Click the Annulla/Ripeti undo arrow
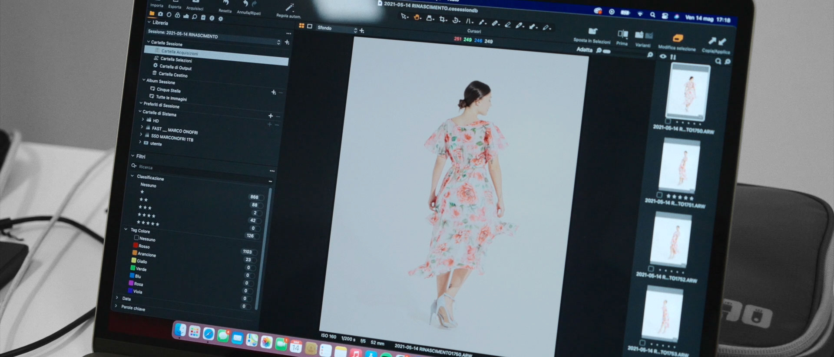Screen dimensions: 834x357 (245, 4)
